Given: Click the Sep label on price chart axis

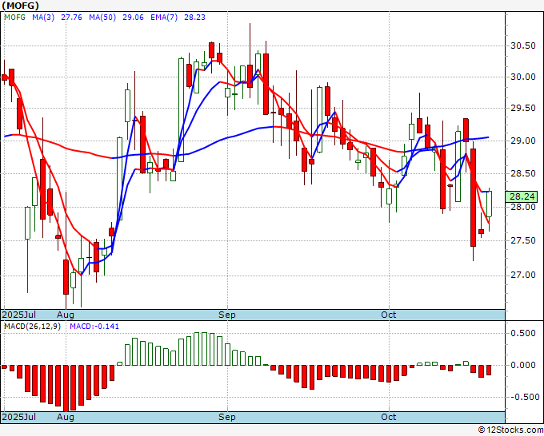Looking at the screenshot, I should coord(227,315).
